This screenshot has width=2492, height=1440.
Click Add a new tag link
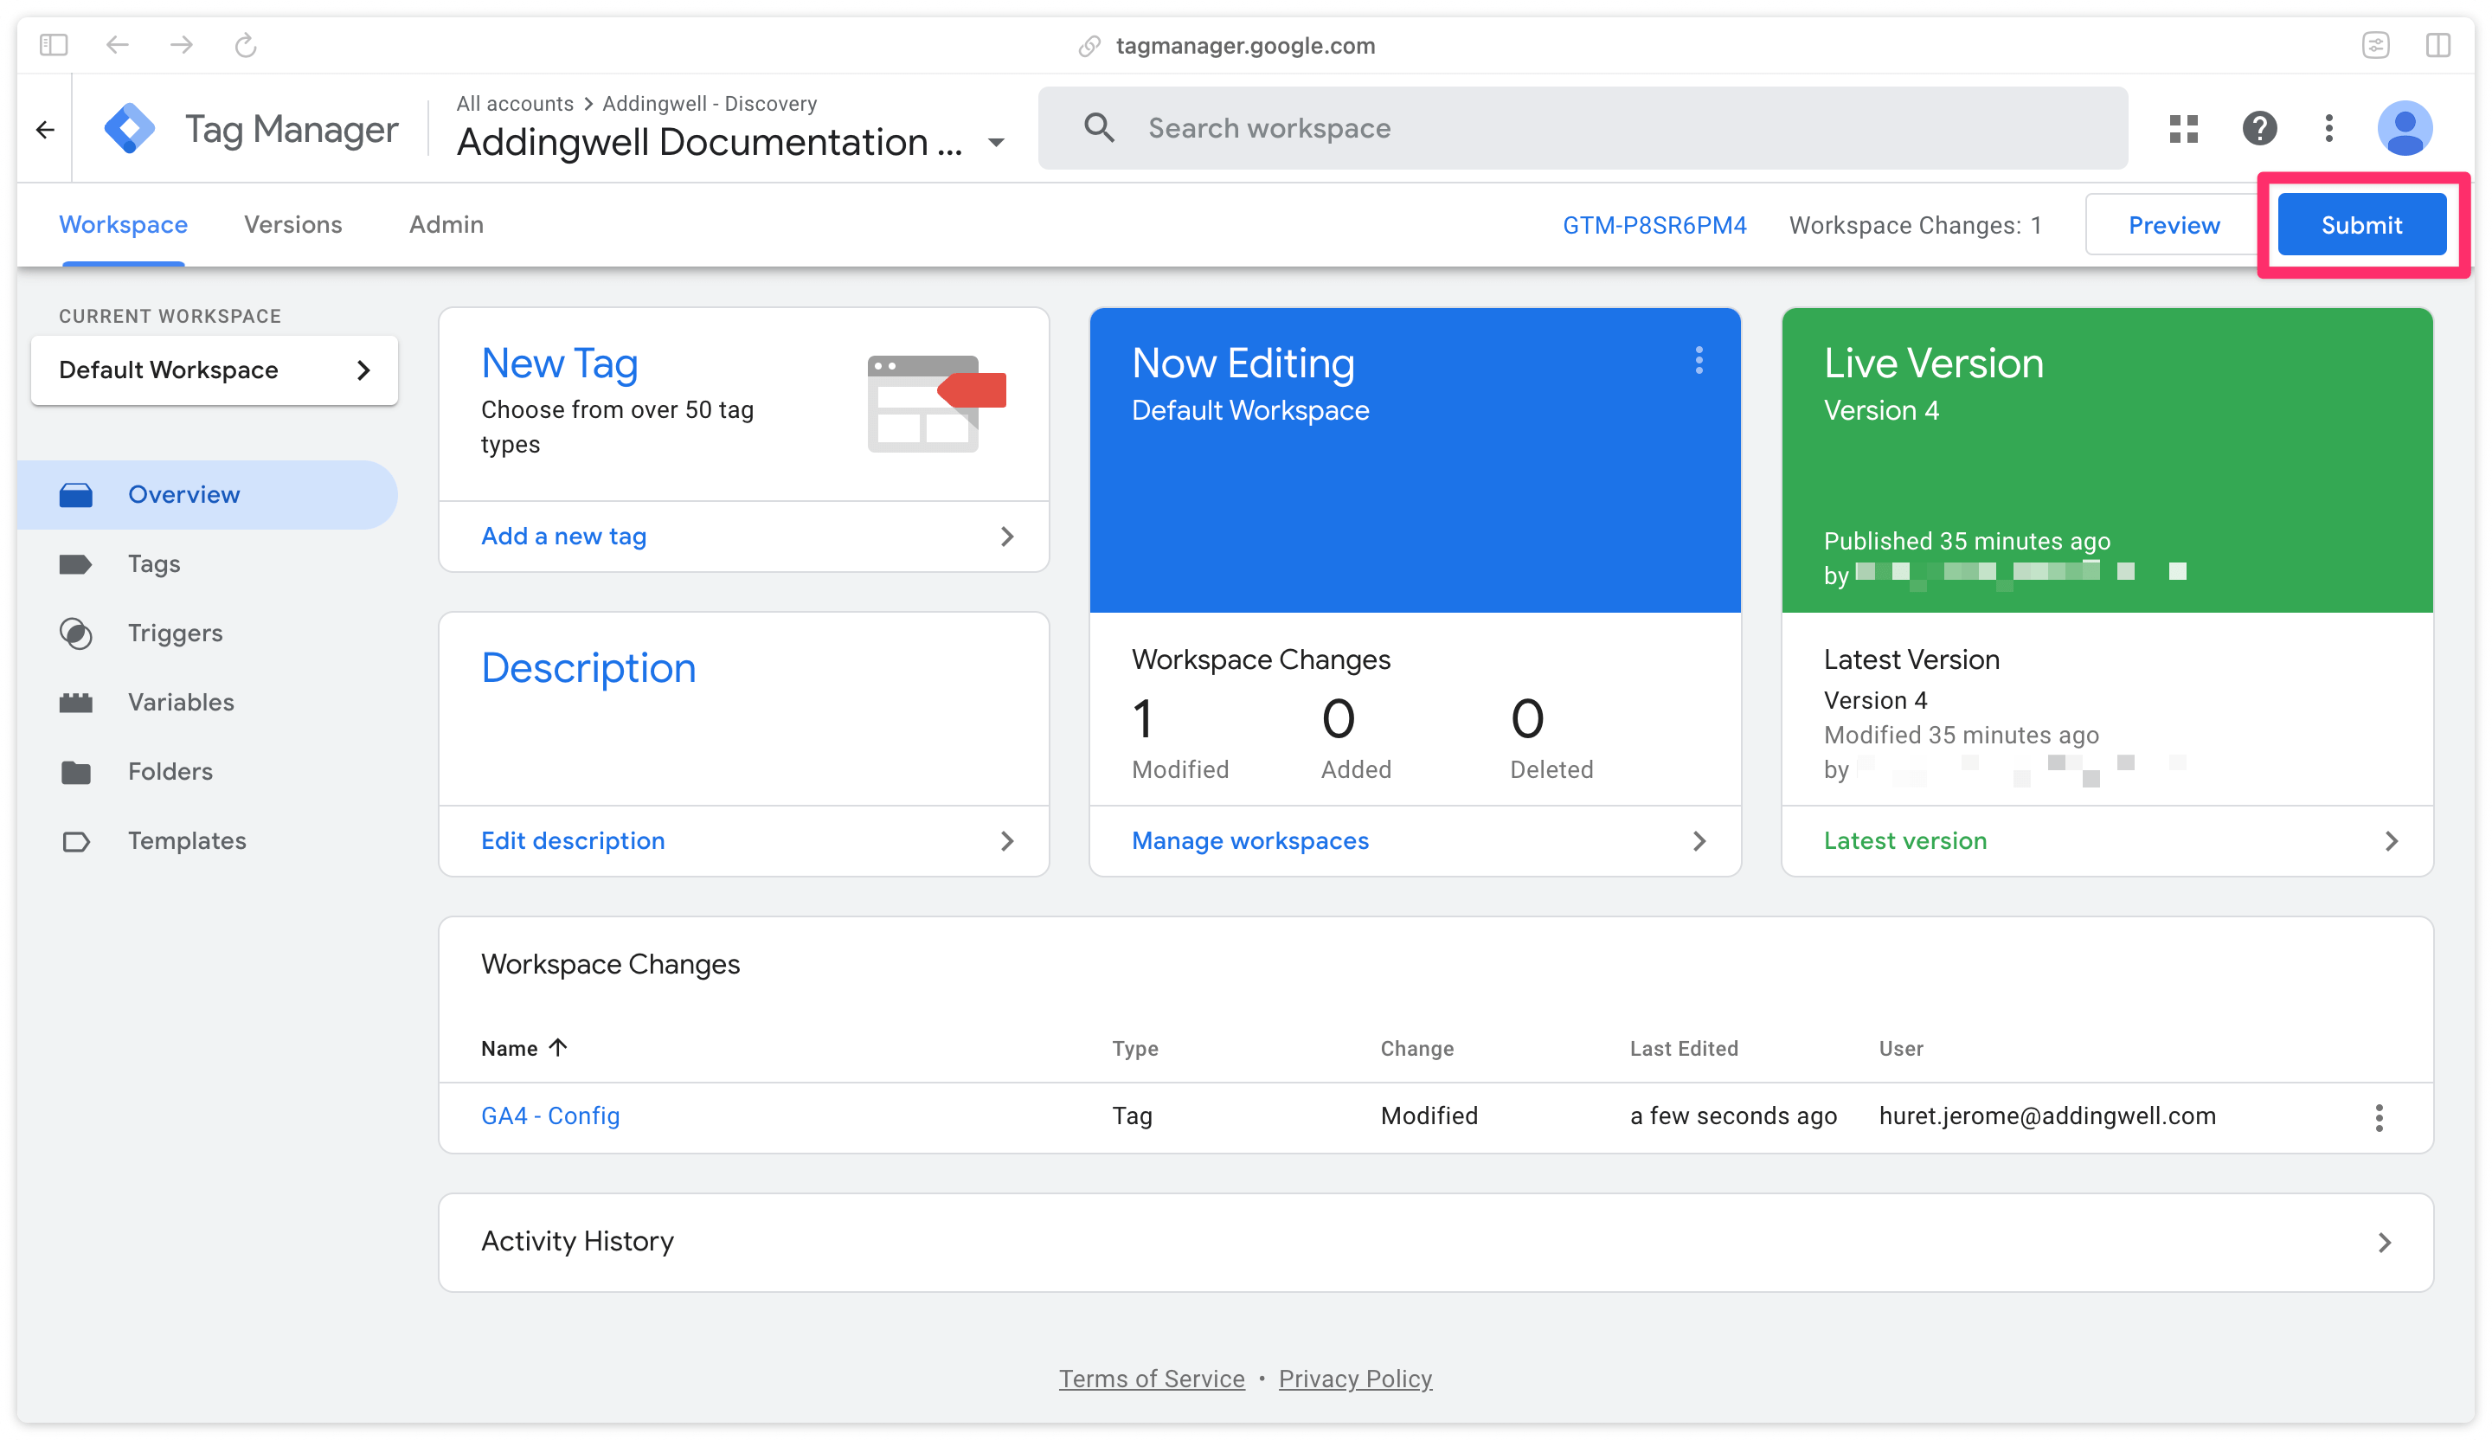click(562, 535)
